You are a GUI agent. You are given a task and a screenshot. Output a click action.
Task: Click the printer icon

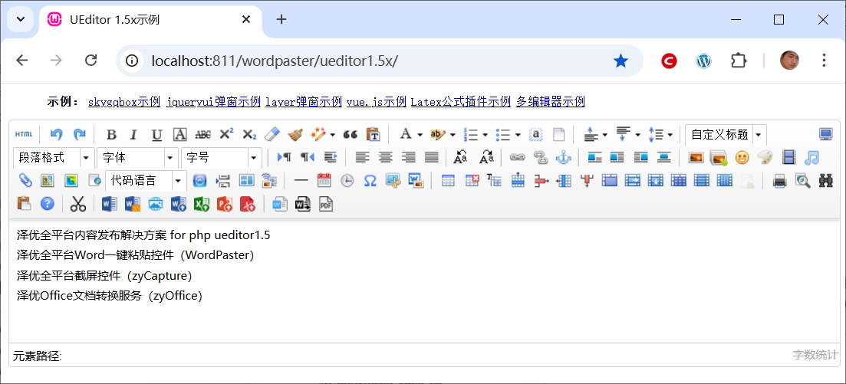coord(779,181)
